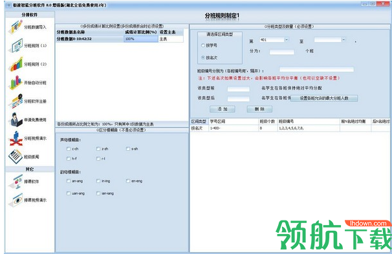Select the 按学号 radio option
This screenshot has height=254, width=392.
click(x=203, y=45)
